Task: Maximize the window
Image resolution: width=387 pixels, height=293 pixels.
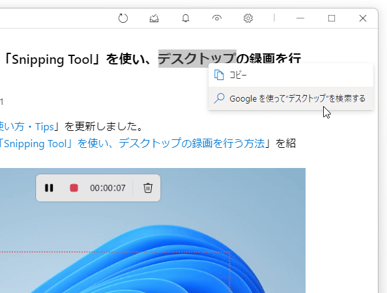Action: (332, 18)
